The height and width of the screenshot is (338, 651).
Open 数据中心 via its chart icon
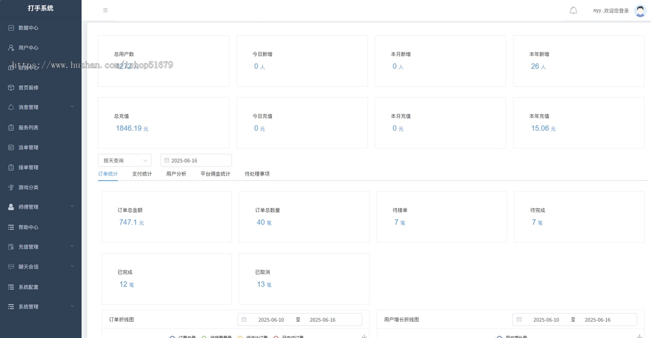11,28
